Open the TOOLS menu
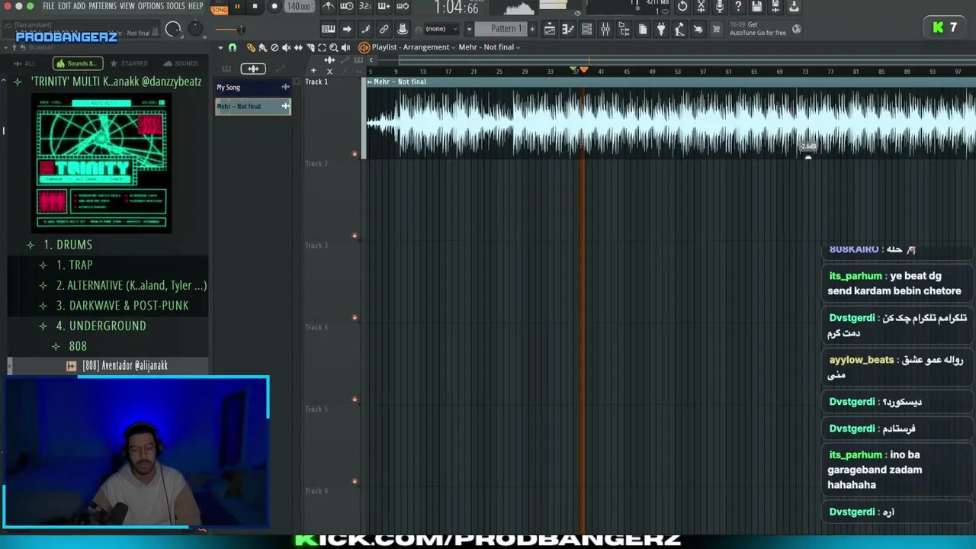The height and width of the screenshot is (549, 976). coord(175,6)
